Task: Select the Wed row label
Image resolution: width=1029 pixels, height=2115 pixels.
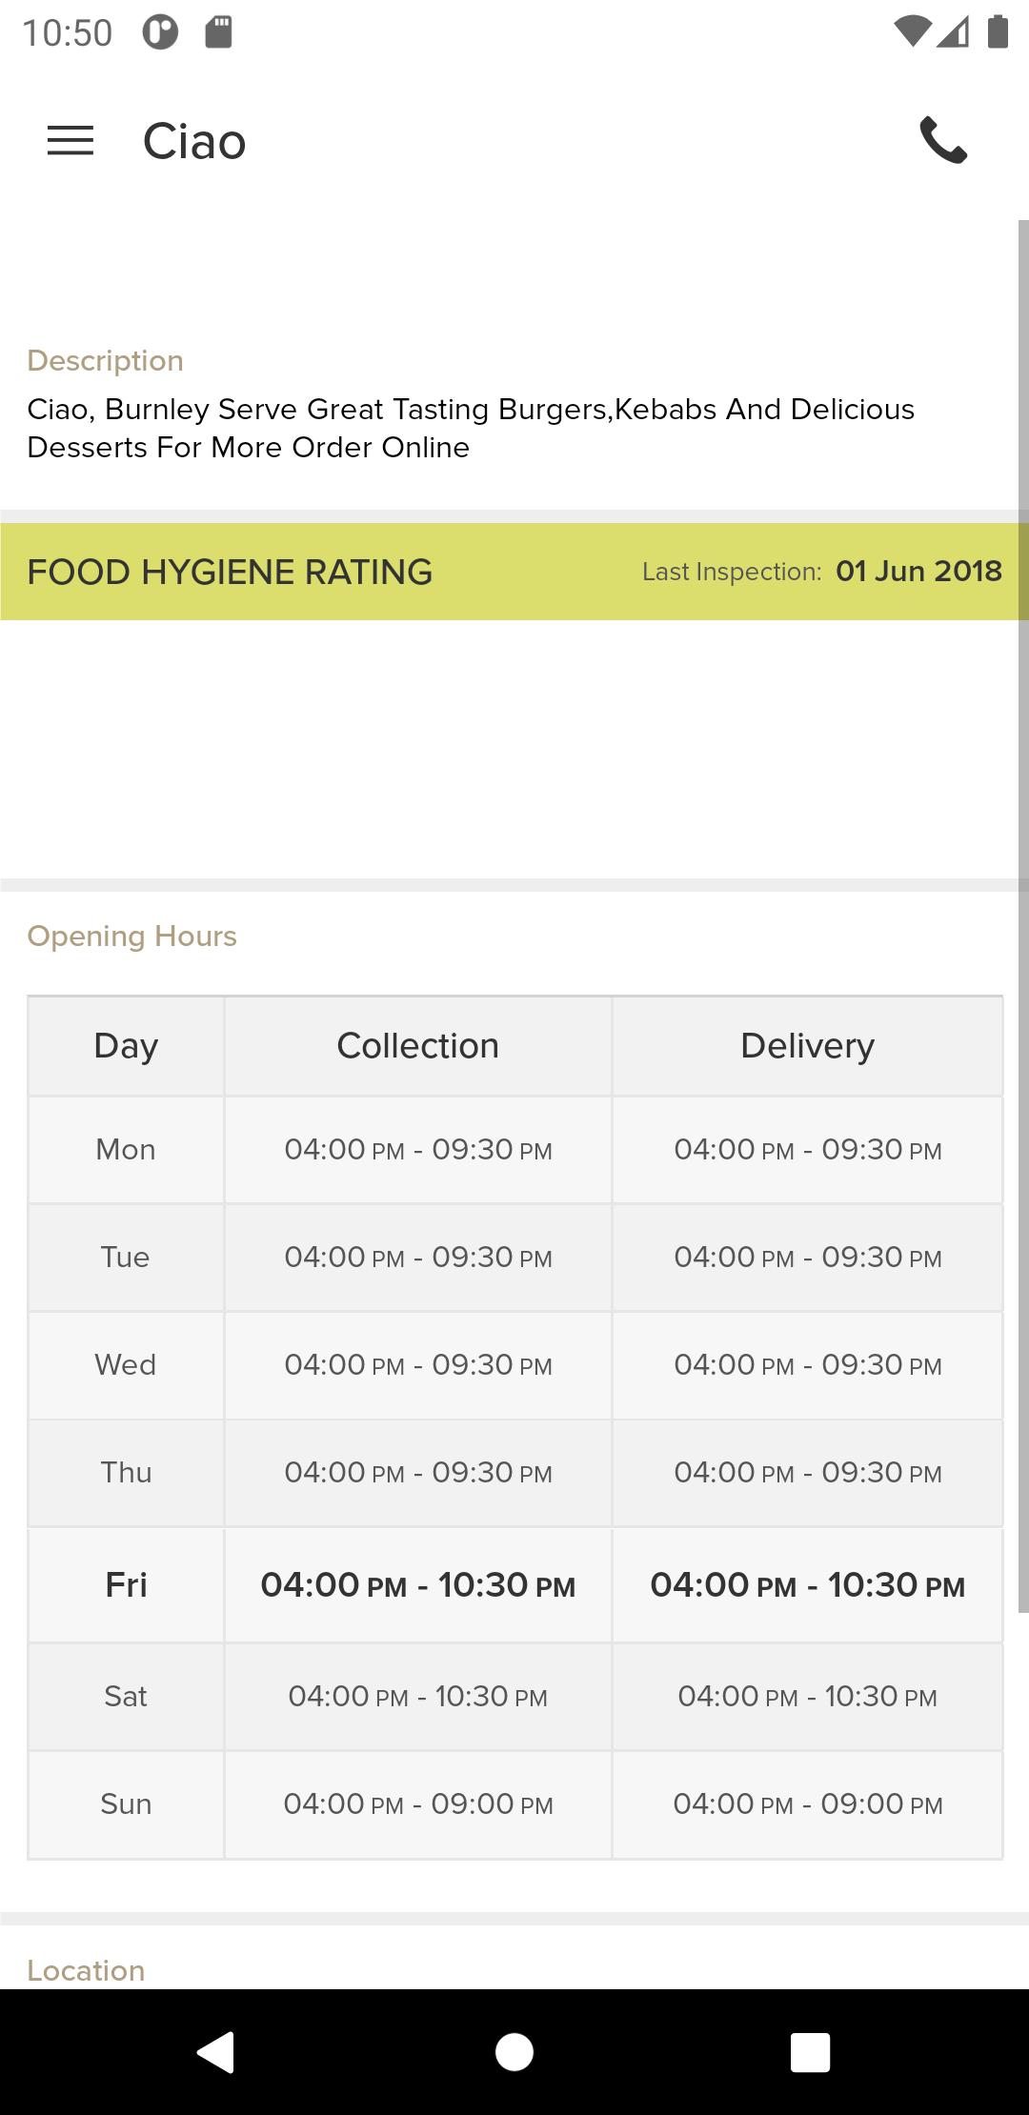Action: tap(126, 1365)
